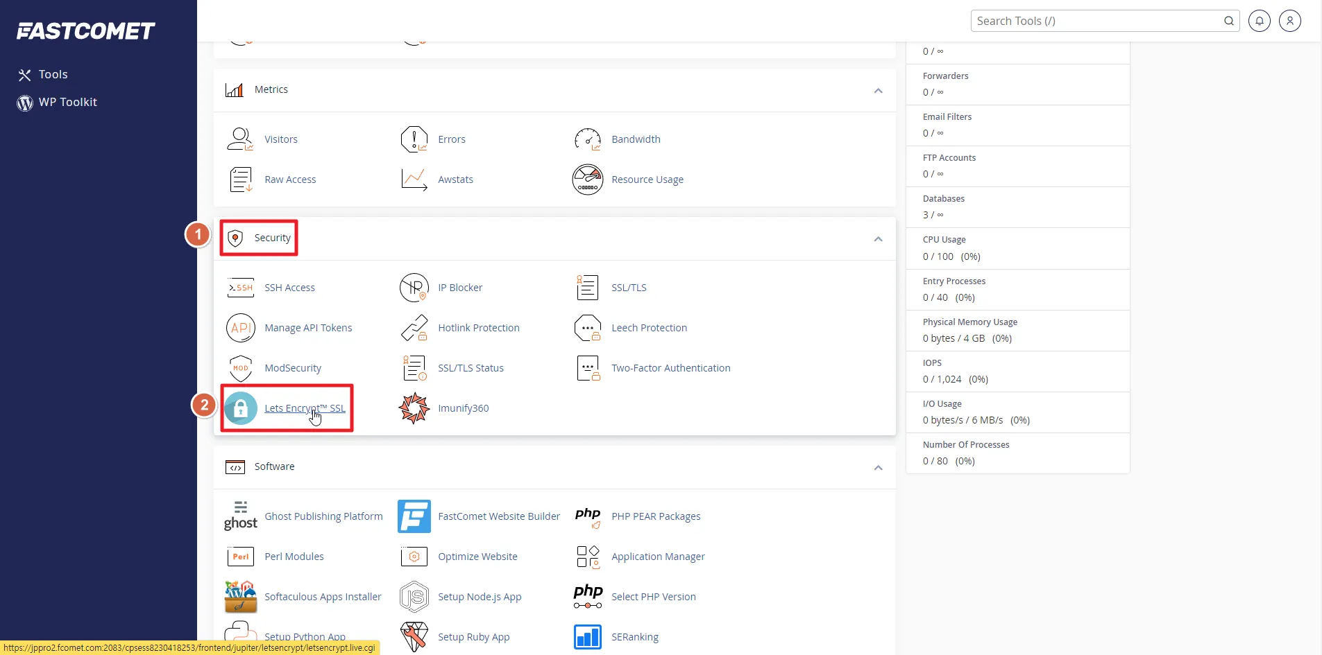Open the Setup Node.js App icon

pos(414,597)
